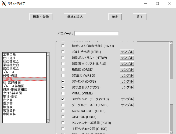Uncheck the 3D-DXF (DXF3) checkbox
176x134 pixels.
(63, 81)
